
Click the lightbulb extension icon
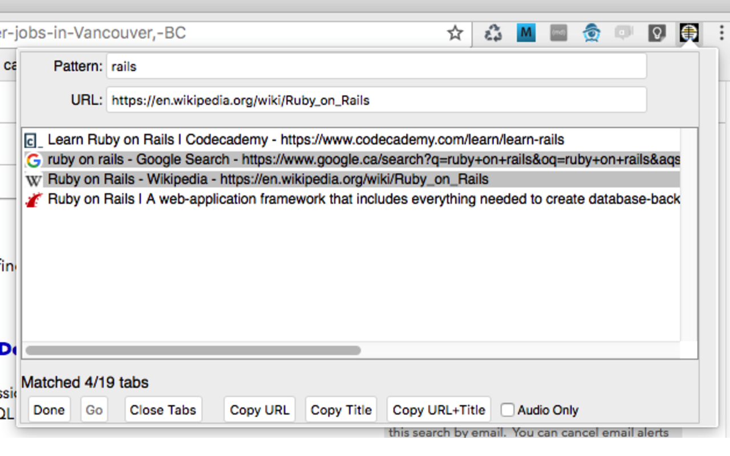coord(657,33)
